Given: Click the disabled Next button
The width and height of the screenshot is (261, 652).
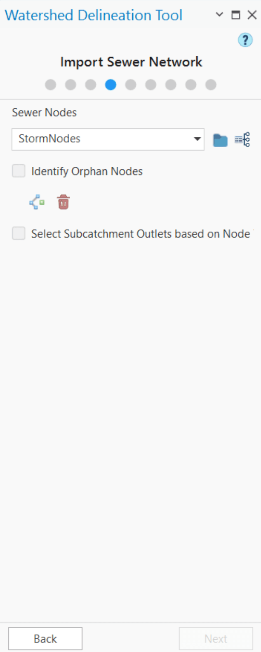Looking at the screenshot, I should click(216, 638).
